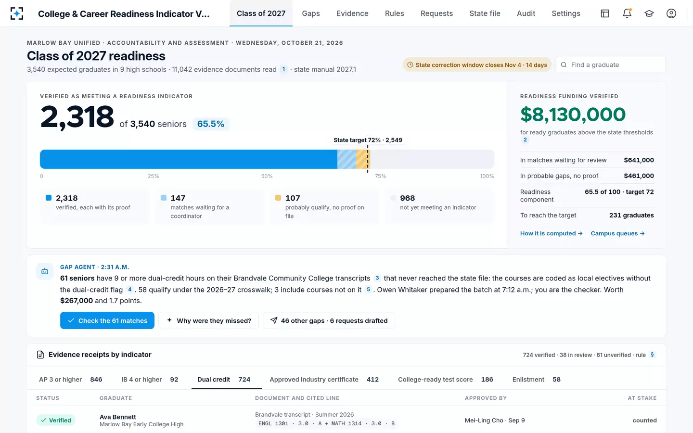Open the Evidence tab
Image resolution: width=693 pixels, height=433 pixels.
[x=352, y=13]
